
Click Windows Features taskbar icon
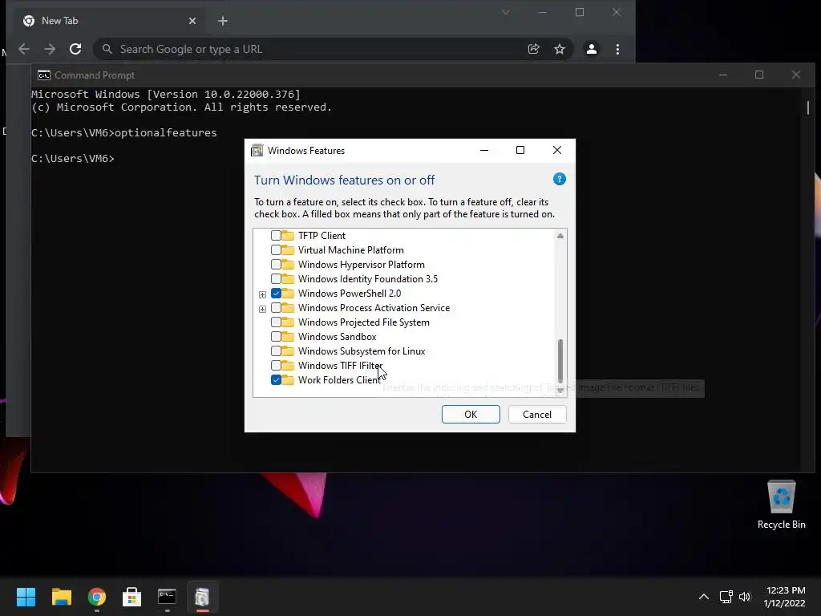click(202, 597)
